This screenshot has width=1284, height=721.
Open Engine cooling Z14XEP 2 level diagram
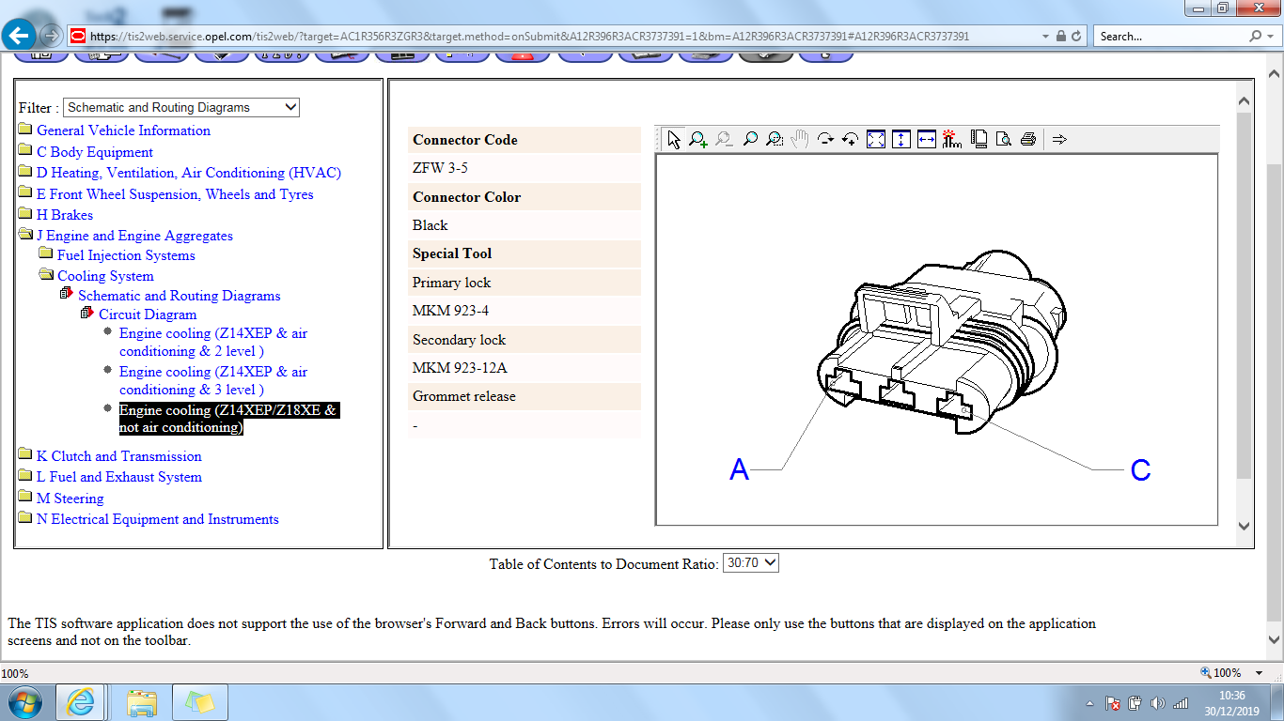(x=212, y=342)
